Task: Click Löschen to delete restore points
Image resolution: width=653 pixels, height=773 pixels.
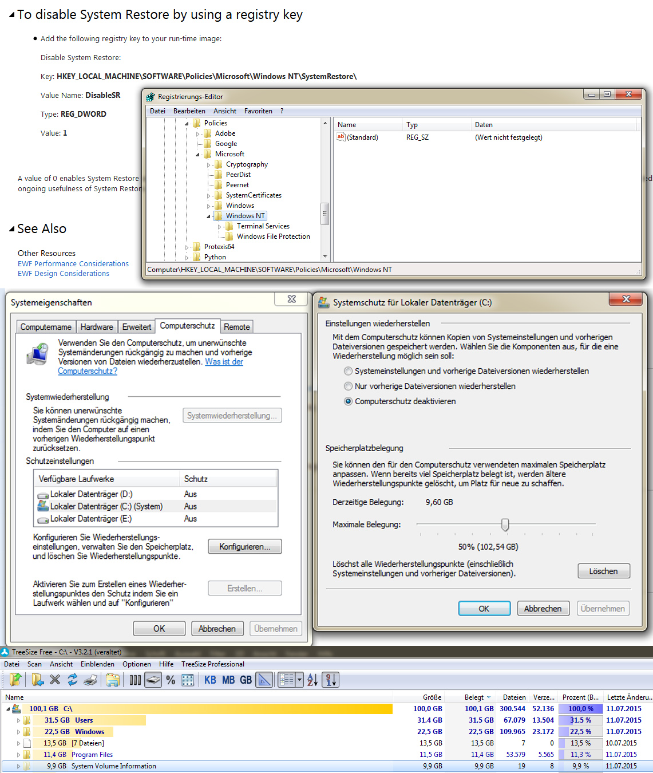Action: (x=604, y=571)
